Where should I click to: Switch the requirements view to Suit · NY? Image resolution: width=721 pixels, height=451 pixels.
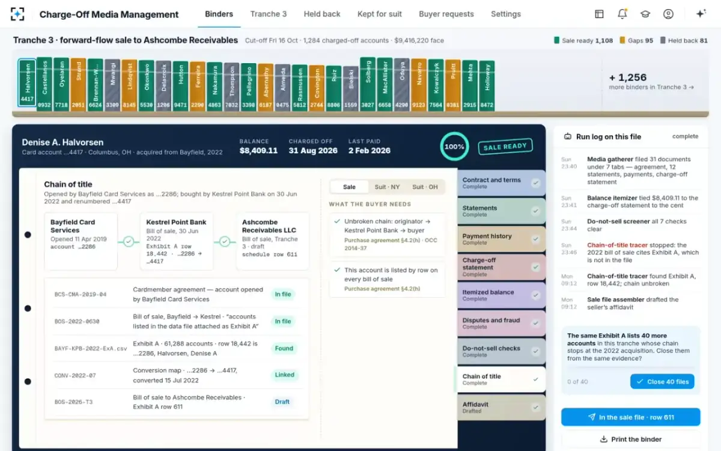(387, 187)
